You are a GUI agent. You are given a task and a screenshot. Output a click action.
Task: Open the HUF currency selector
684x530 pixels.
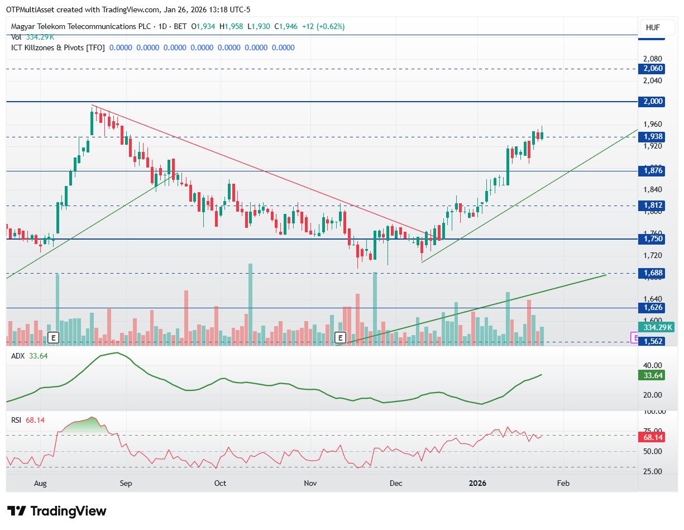pyautogui.click(x=653, y=27)
